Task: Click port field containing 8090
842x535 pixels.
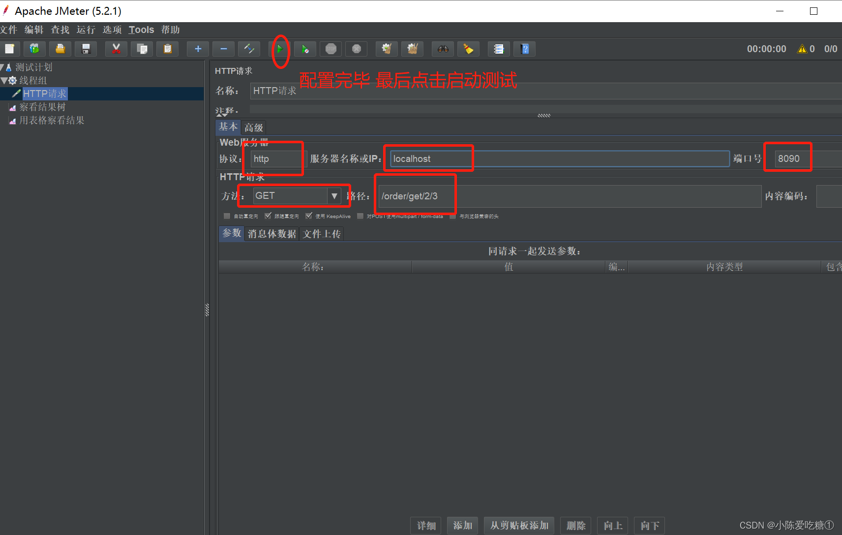Action: point(809,159)
